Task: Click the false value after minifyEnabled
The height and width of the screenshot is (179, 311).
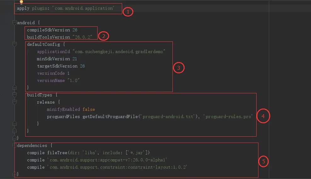Action: pyautogui.click(x=89, y=109)
